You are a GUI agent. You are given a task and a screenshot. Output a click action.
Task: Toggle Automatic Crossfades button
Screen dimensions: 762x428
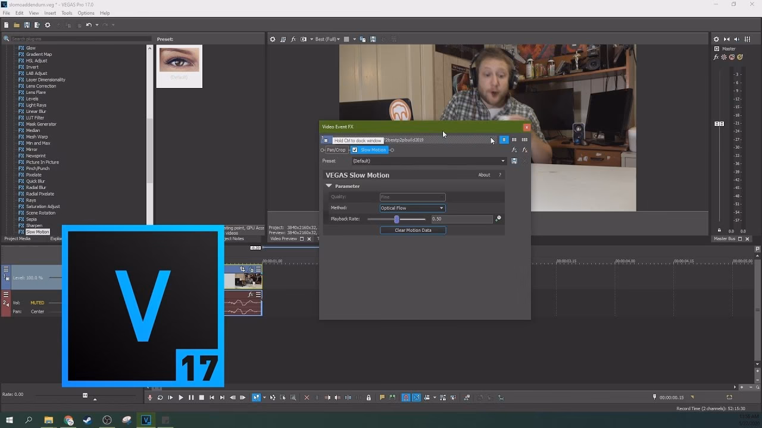[x=416, y=398]
